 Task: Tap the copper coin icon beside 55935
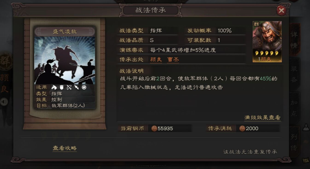[154, 129]
